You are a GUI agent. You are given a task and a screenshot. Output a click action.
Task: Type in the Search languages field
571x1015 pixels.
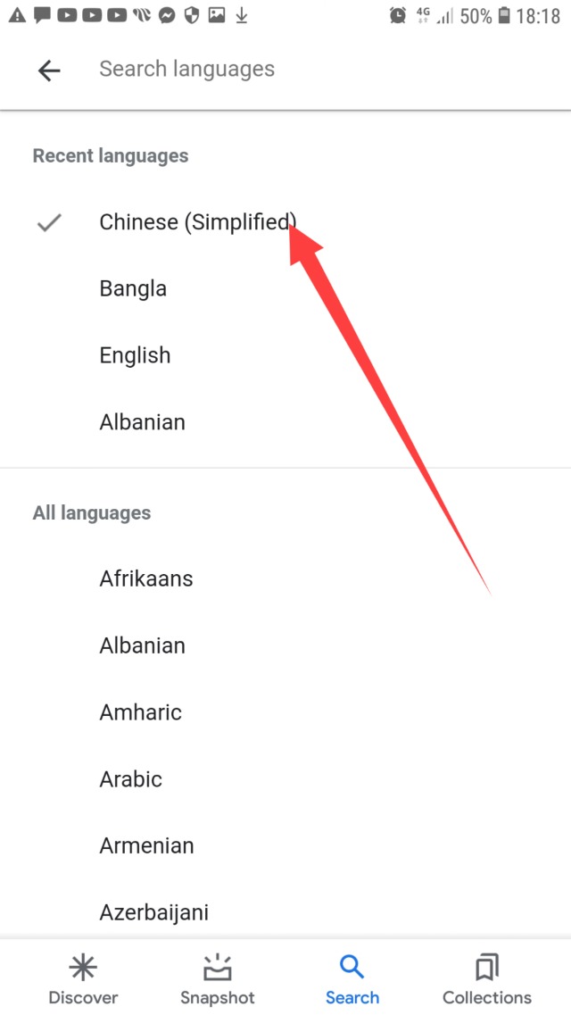point(268,70)
